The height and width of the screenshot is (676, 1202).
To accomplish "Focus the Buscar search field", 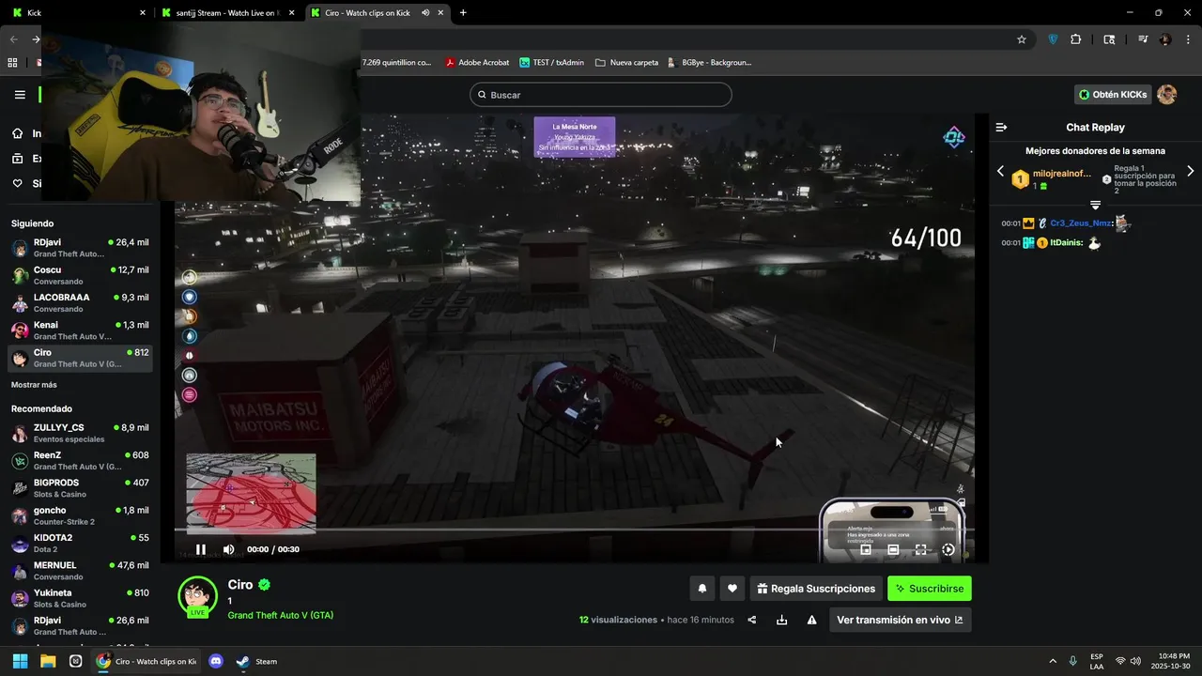I will click(x=601, y=95).
